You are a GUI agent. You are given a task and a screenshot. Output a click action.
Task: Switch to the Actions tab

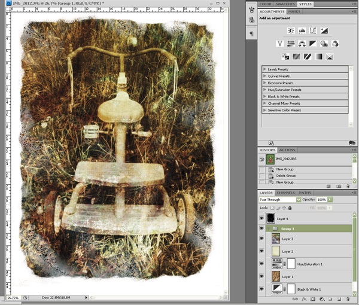pos(287,150)
